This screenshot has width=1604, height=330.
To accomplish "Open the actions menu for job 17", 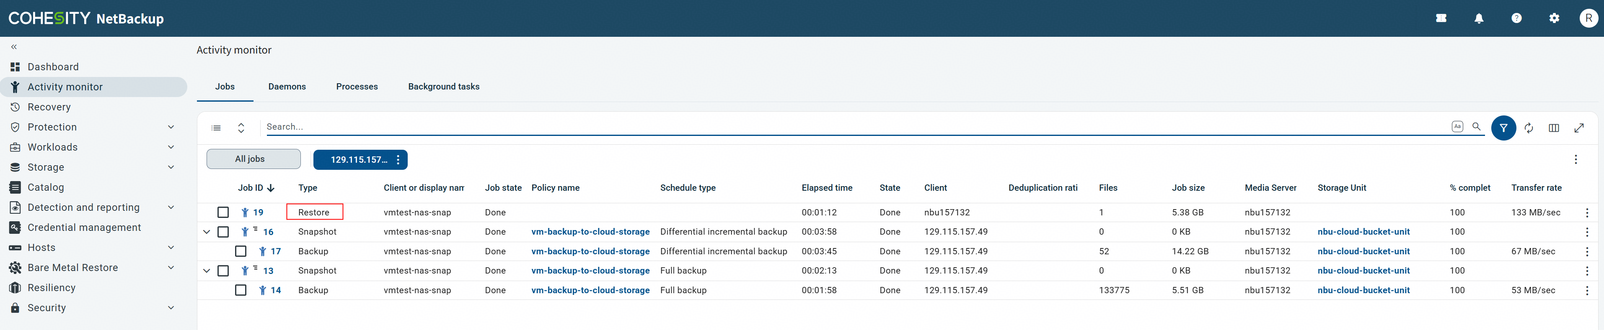I will tap(1586, 252).
